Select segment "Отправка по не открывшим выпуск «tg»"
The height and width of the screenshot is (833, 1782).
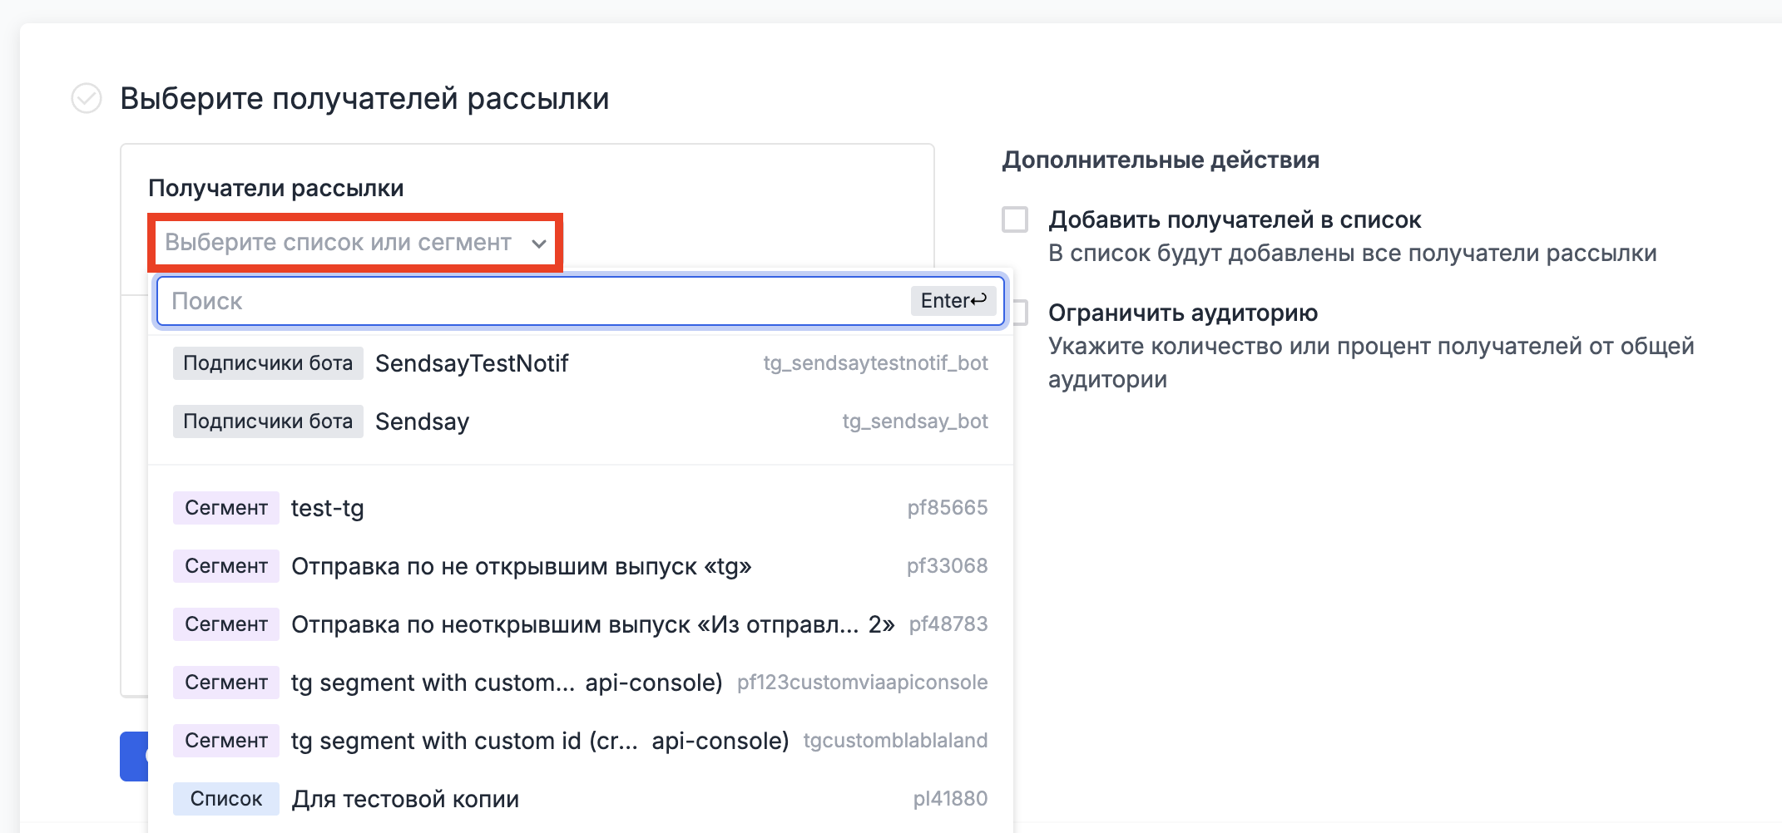tap(522, 566)
